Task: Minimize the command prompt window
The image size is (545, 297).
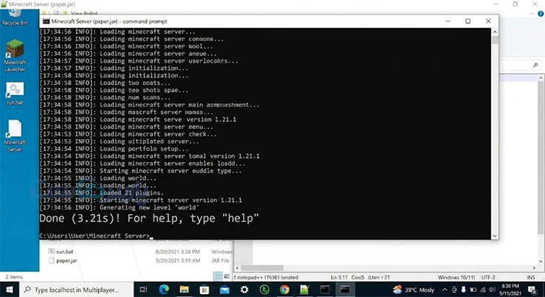Action: (448, 21)
